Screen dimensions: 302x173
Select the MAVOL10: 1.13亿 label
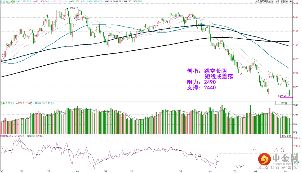tap(44, 103)
